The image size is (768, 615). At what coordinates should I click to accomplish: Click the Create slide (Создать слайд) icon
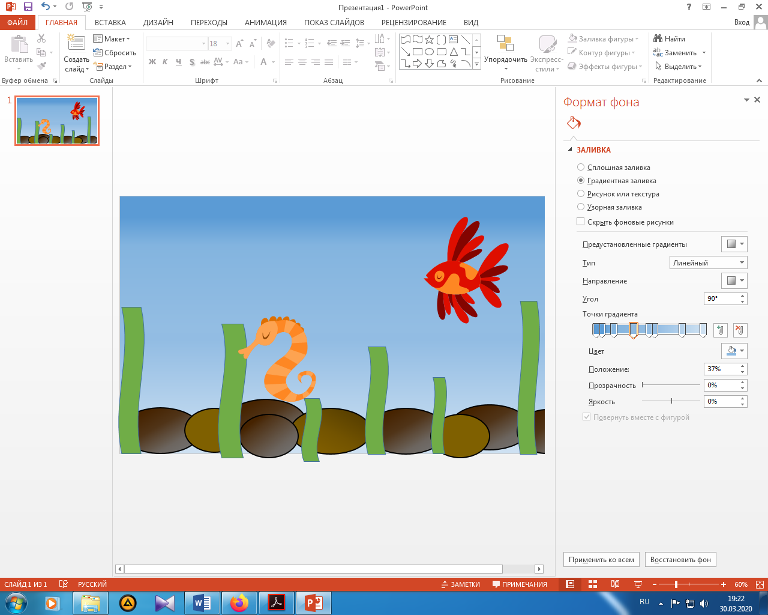(76, 42)
